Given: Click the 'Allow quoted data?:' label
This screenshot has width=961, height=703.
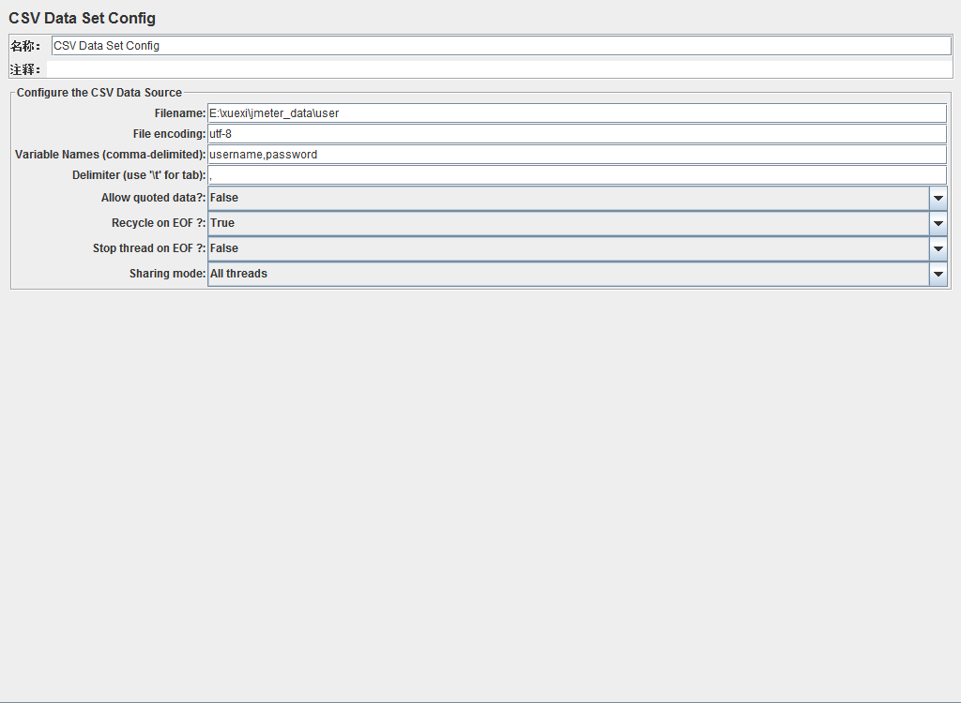Looking at the screenshot, I should 153,198.
